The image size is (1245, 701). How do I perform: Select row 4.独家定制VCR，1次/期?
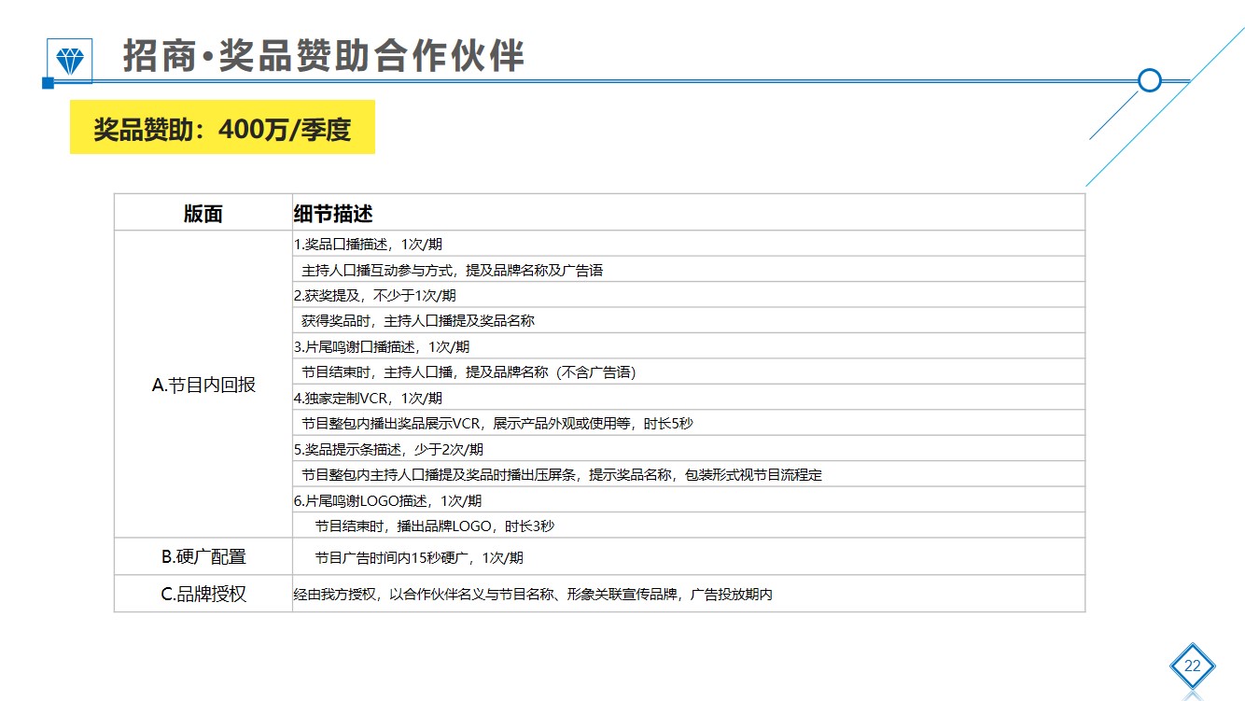tap(689, 398)
